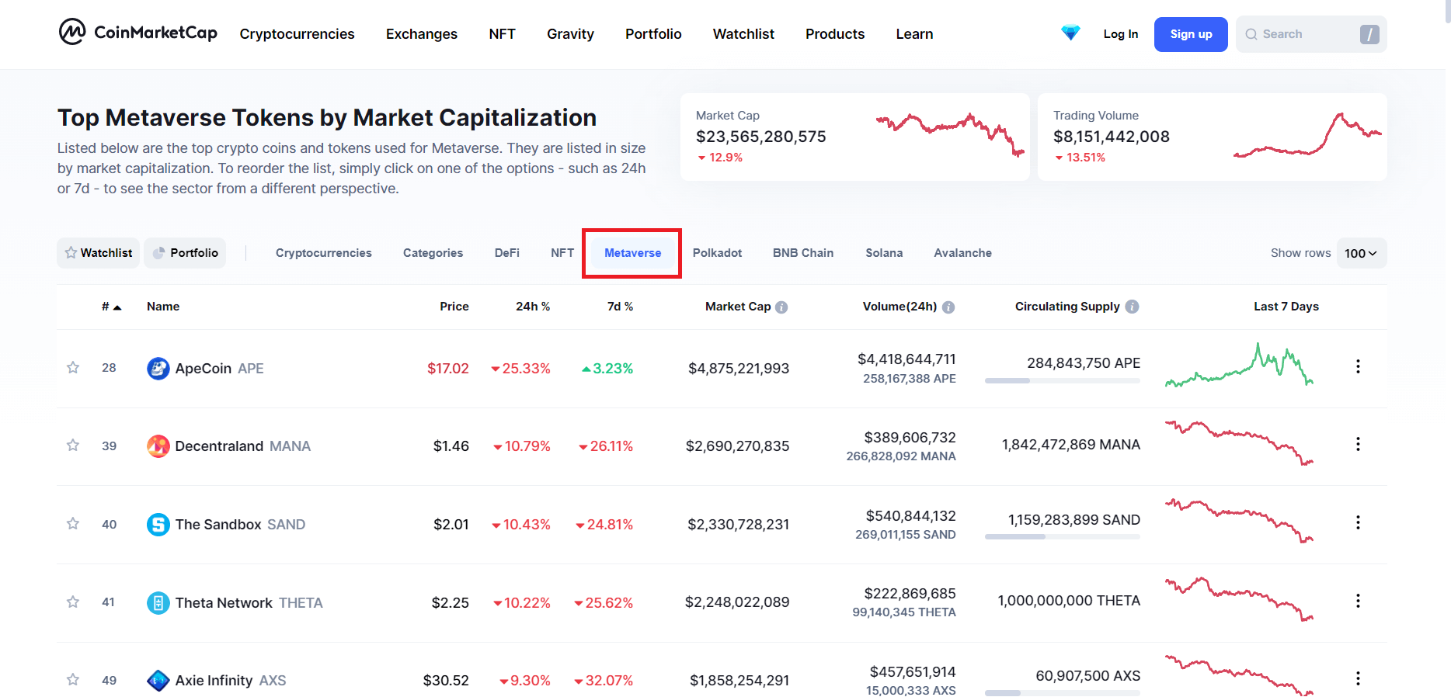Image resolution: width=1451 pixels, height=697 pixels.
Task: Click the Axie Infinity coin logo
Action: (158, 681)
